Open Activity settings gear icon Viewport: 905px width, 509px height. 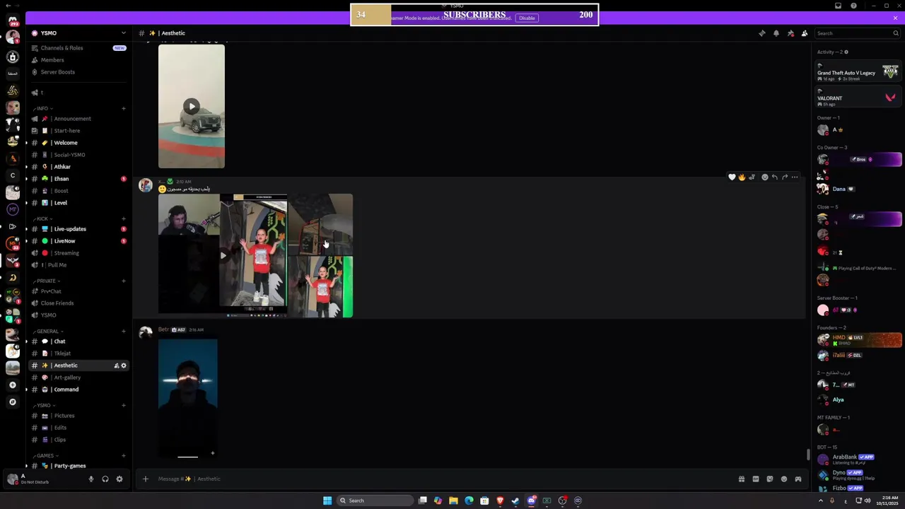(846, 52)
